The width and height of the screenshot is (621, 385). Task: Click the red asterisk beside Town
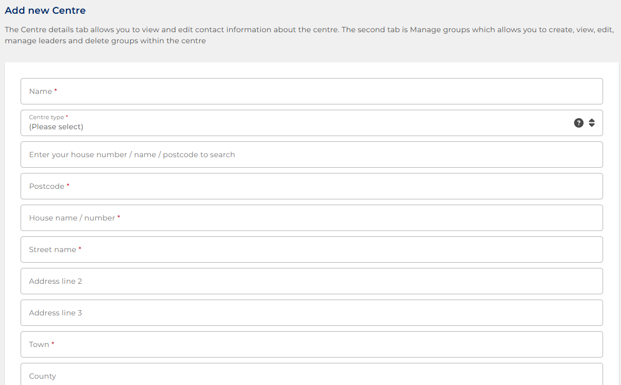[x=53, y=344]
